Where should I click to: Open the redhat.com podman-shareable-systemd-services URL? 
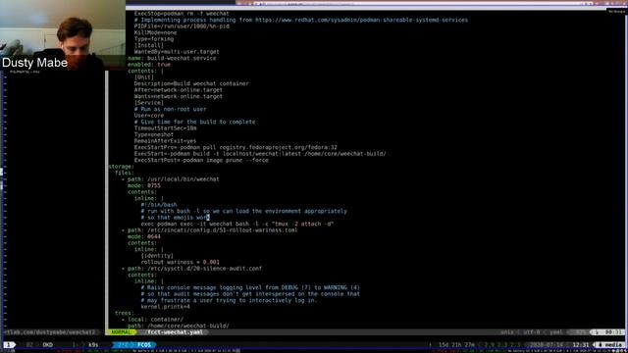click(361, 20)
